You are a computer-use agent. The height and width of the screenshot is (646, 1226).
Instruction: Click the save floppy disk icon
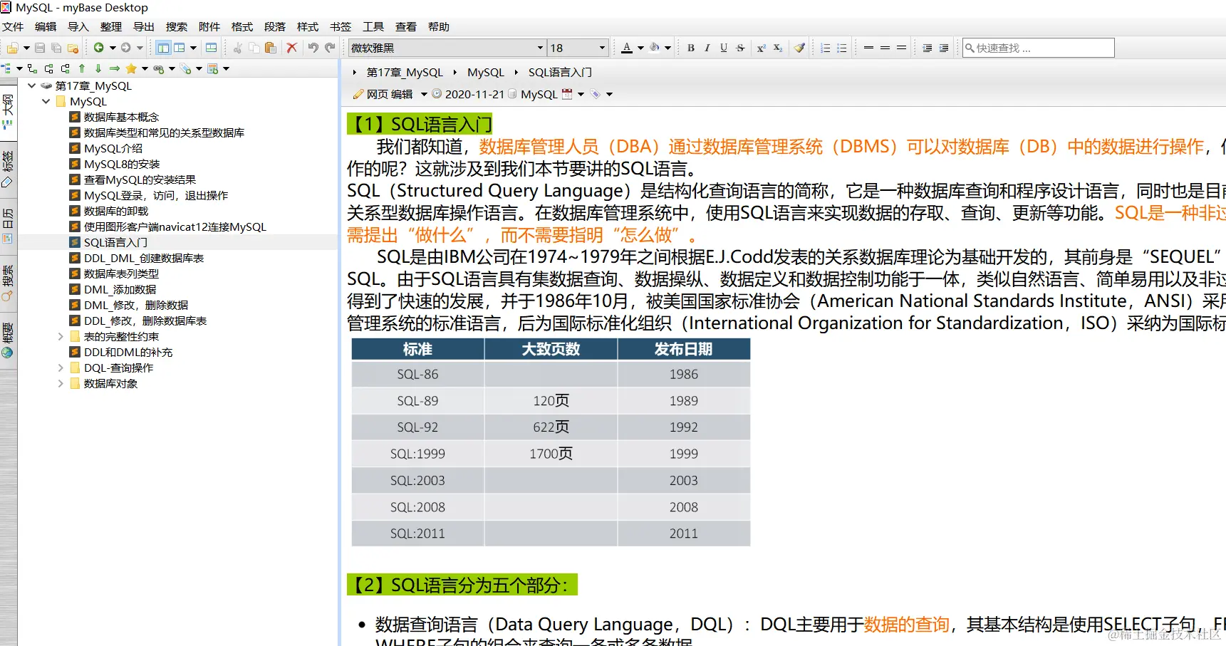coord(40,48)
